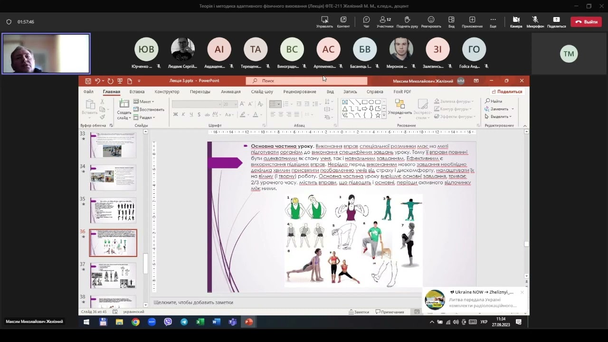608x342 pixels.
Task: Create a new slide
Action: [x=124, y=110]
